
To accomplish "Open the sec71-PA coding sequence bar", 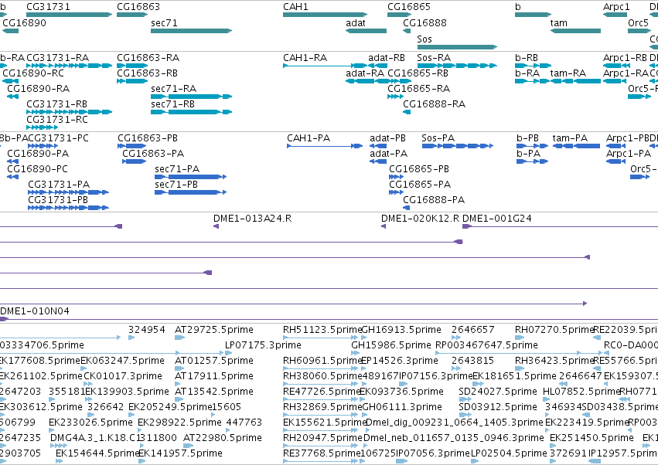I will click(x=190, y=177).
